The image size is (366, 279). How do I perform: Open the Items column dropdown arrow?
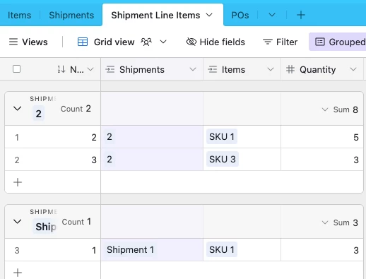tap(271, 69)
